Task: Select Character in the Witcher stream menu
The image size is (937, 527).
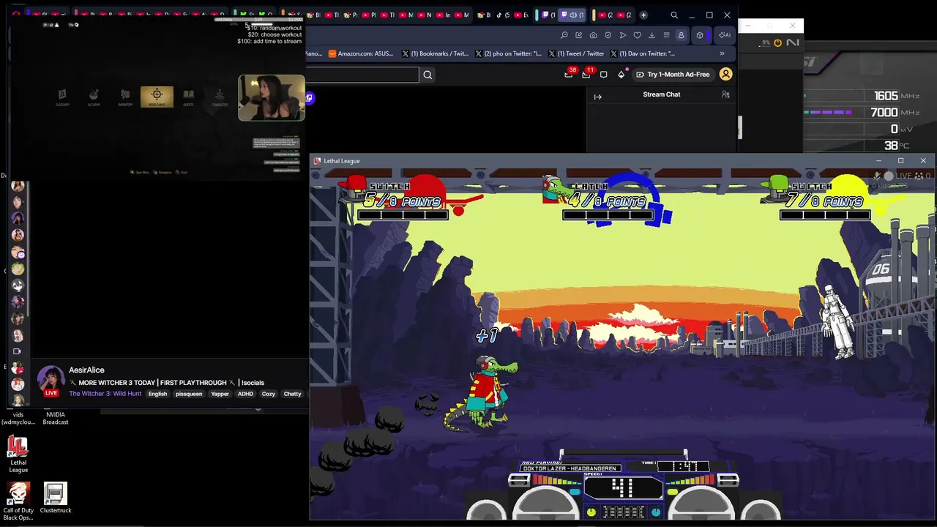Action: (x=220, y=97)
